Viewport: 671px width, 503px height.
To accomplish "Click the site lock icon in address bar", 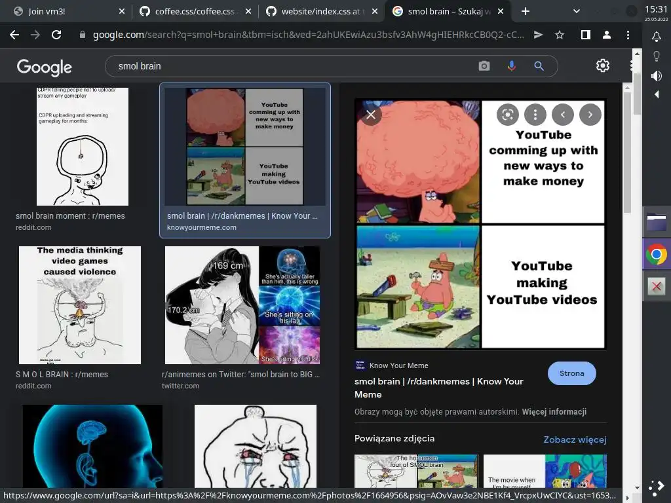I will click(x=83, y=35).
